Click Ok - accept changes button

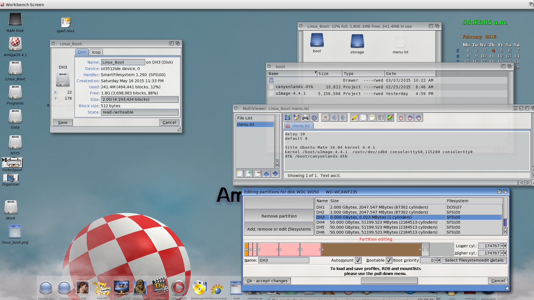tap(267, 281)
